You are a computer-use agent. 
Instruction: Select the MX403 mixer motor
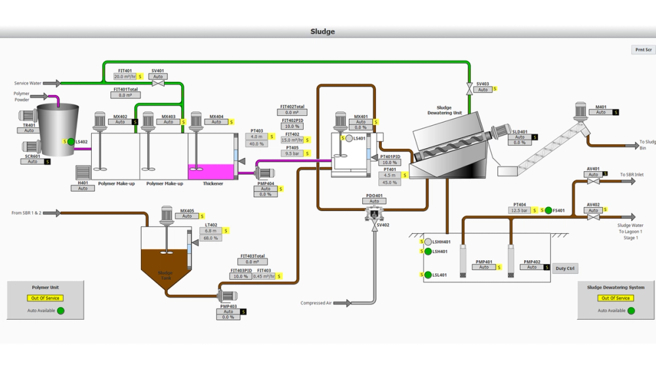coord(148,121)
